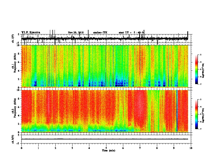Click the "2" kHz tick of ch.1 spectrogram
This screenshot has width=215, height=166.
19,79
